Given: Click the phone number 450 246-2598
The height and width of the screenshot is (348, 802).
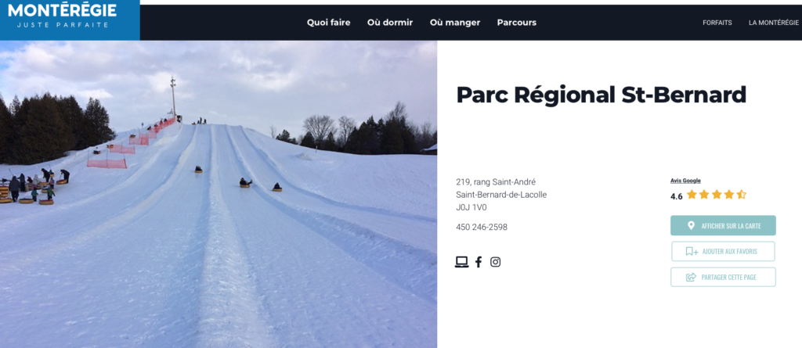Looking at the screenshot, I should (x=482, y=227).
